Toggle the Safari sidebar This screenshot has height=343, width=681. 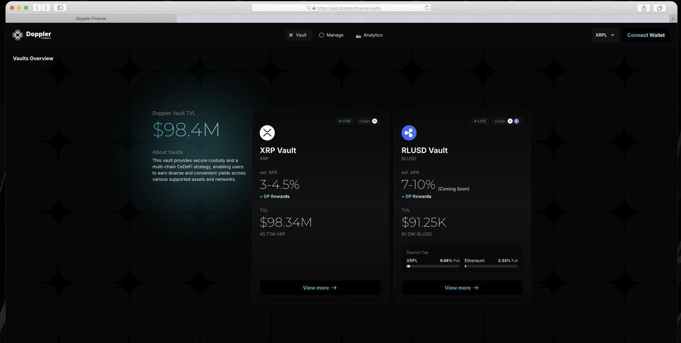point(61,8)
